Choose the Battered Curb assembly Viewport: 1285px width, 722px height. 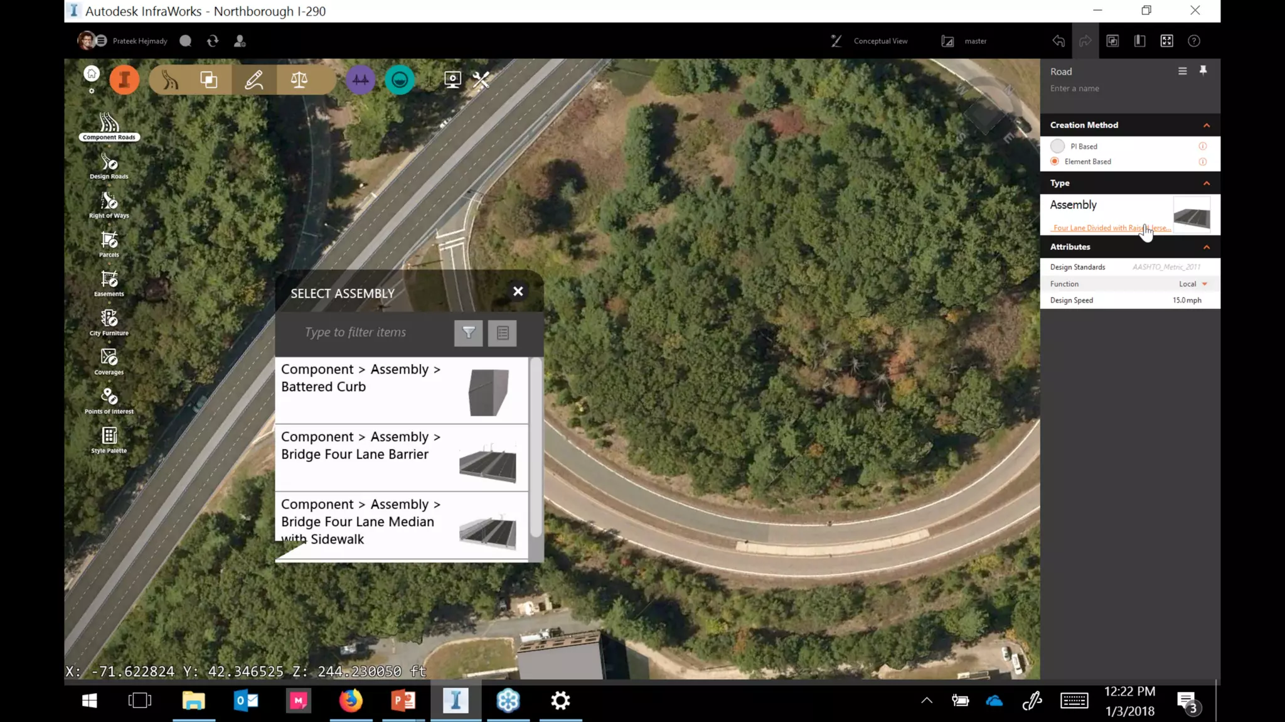402,391
